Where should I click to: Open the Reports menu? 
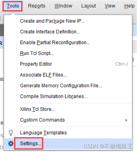(x=37, y=6)
